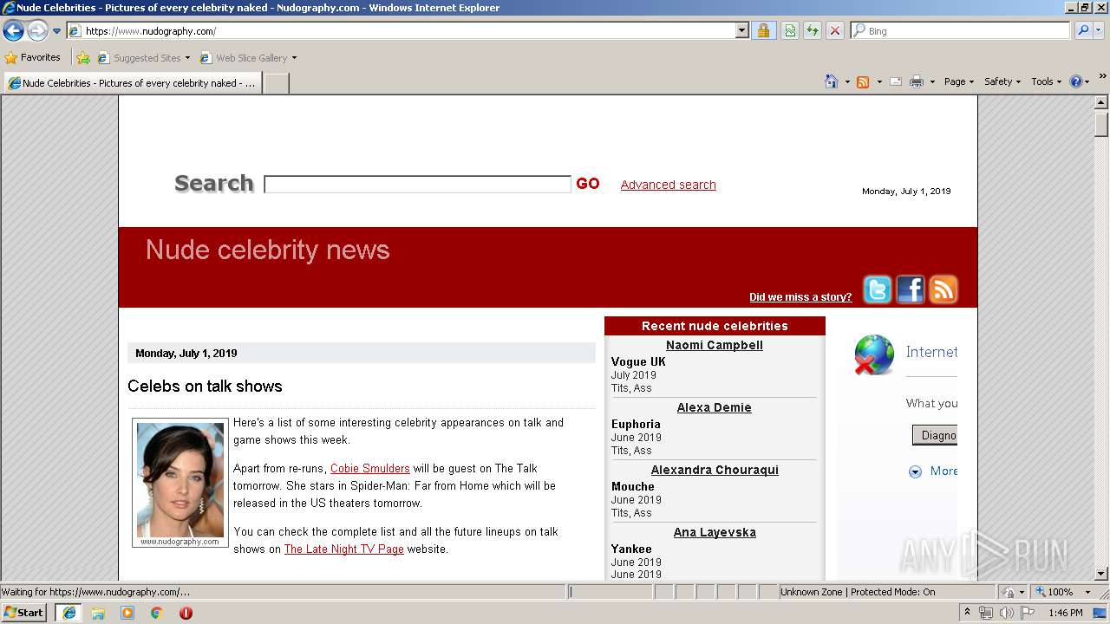Open the Tools menu

1047,81
